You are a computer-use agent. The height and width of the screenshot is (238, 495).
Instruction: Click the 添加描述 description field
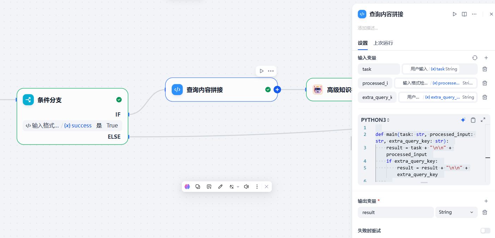coord(368,28)
